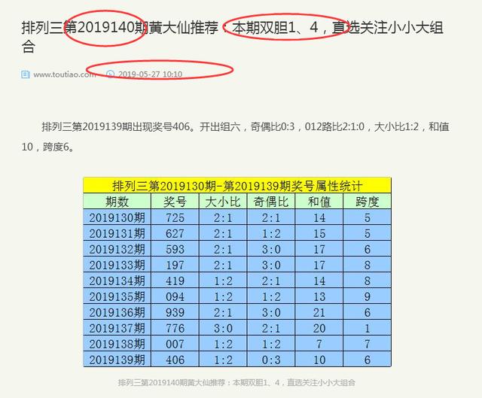Click winning number 725
This screenshot has height=398, width=482.
(x=175, y=217)
